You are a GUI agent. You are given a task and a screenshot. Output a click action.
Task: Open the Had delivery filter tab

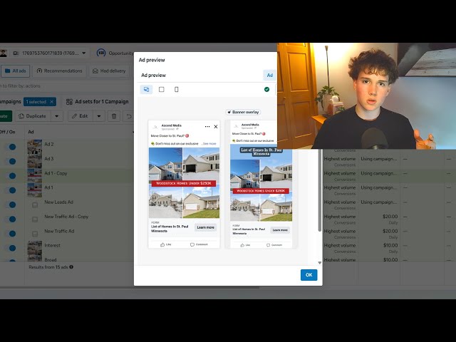coord(109,71)
